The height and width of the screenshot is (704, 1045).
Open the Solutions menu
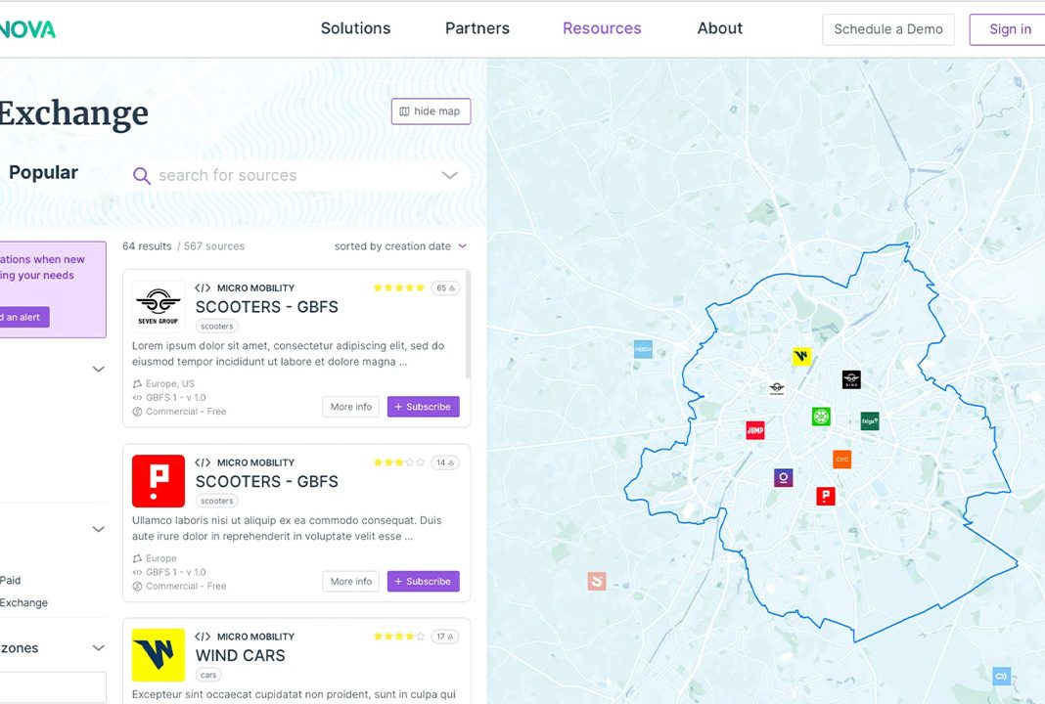[x=355, y=28]
